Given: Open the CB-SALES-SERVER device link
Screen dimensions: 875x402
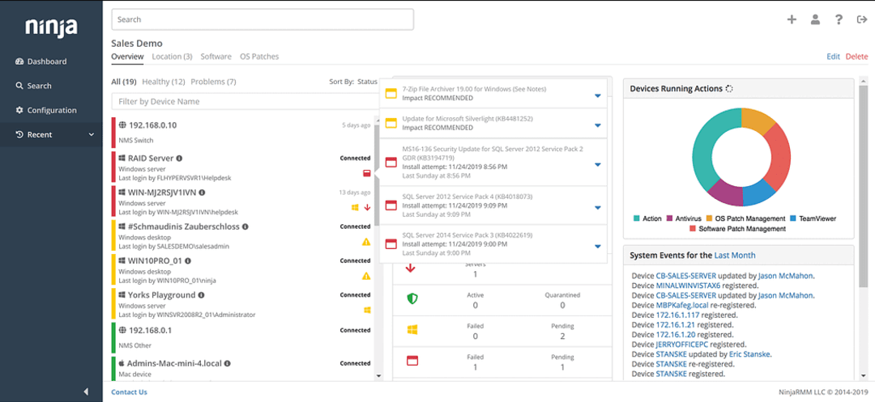Looking at the screenshot, I should (x=684, y=276).
